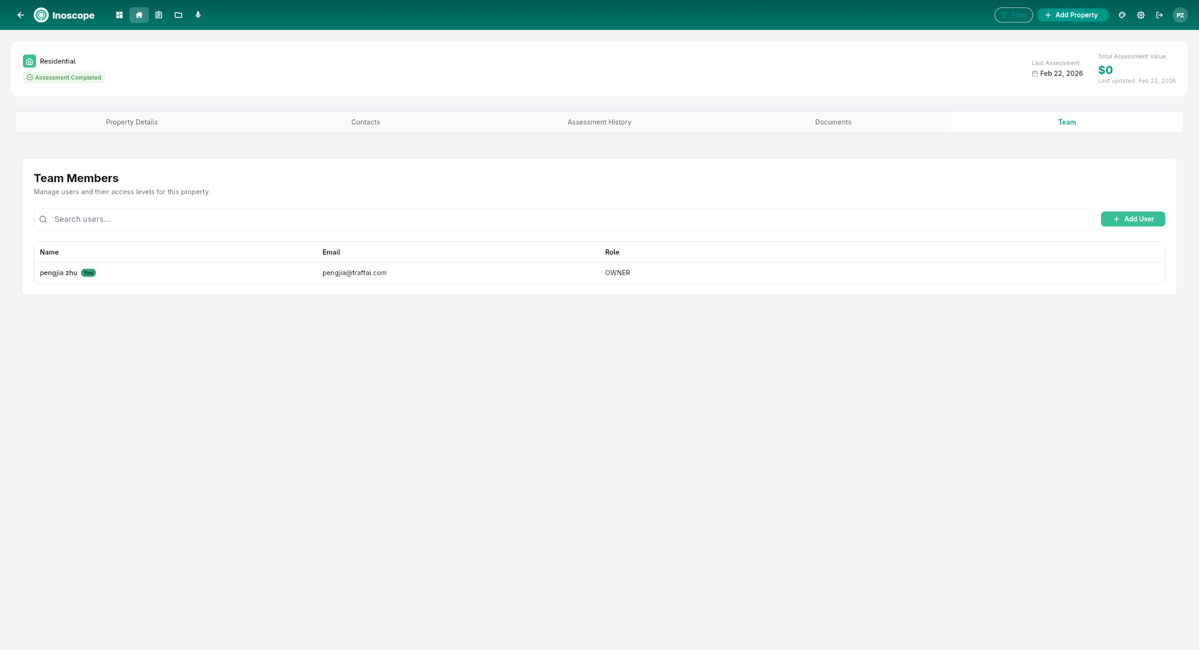Click the Inoscope logo
The width and height of the screenshot is (1199, 650).
[x=64, y=15]
